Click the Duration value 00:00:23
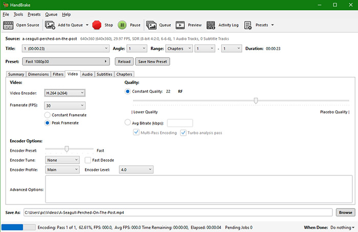 pos(273,48)
